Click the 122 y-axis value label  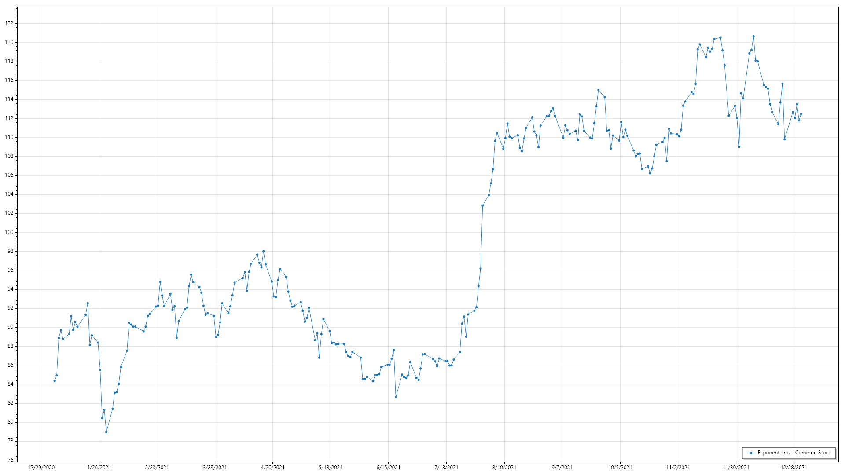(x=9, y=23)
